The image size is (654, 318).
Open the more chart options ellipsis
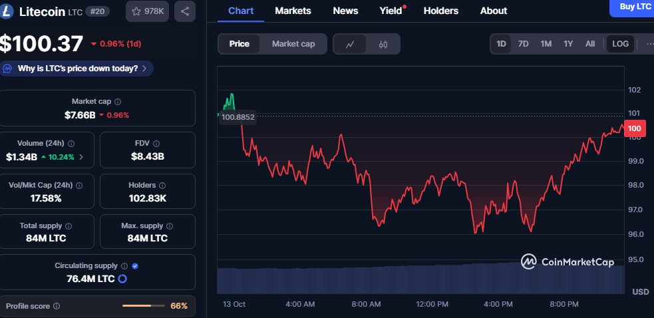pos(649,44)
